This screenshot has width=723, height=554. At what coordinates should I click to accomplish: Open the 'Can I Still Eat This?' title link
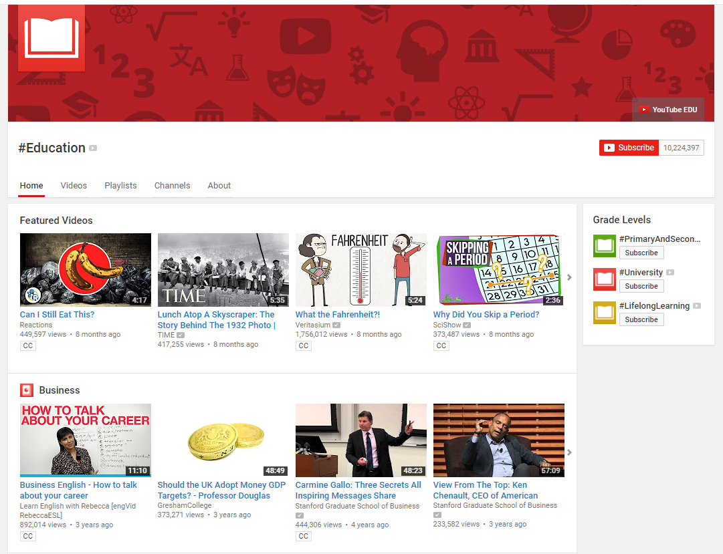(57, 314)
